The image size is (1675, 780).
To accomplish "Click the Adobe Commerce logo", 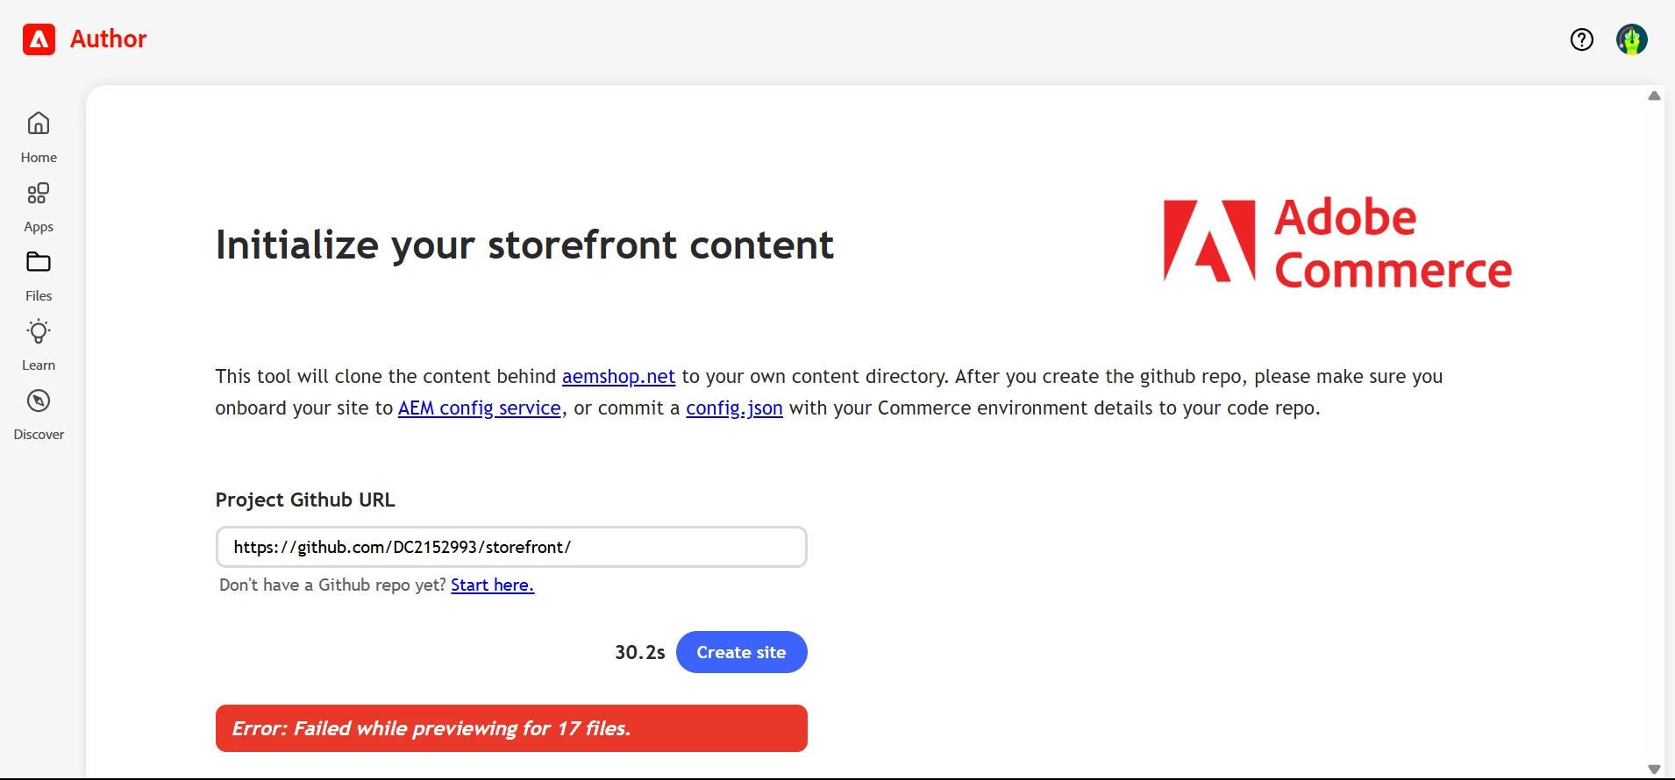I will tap(1337, 243).
